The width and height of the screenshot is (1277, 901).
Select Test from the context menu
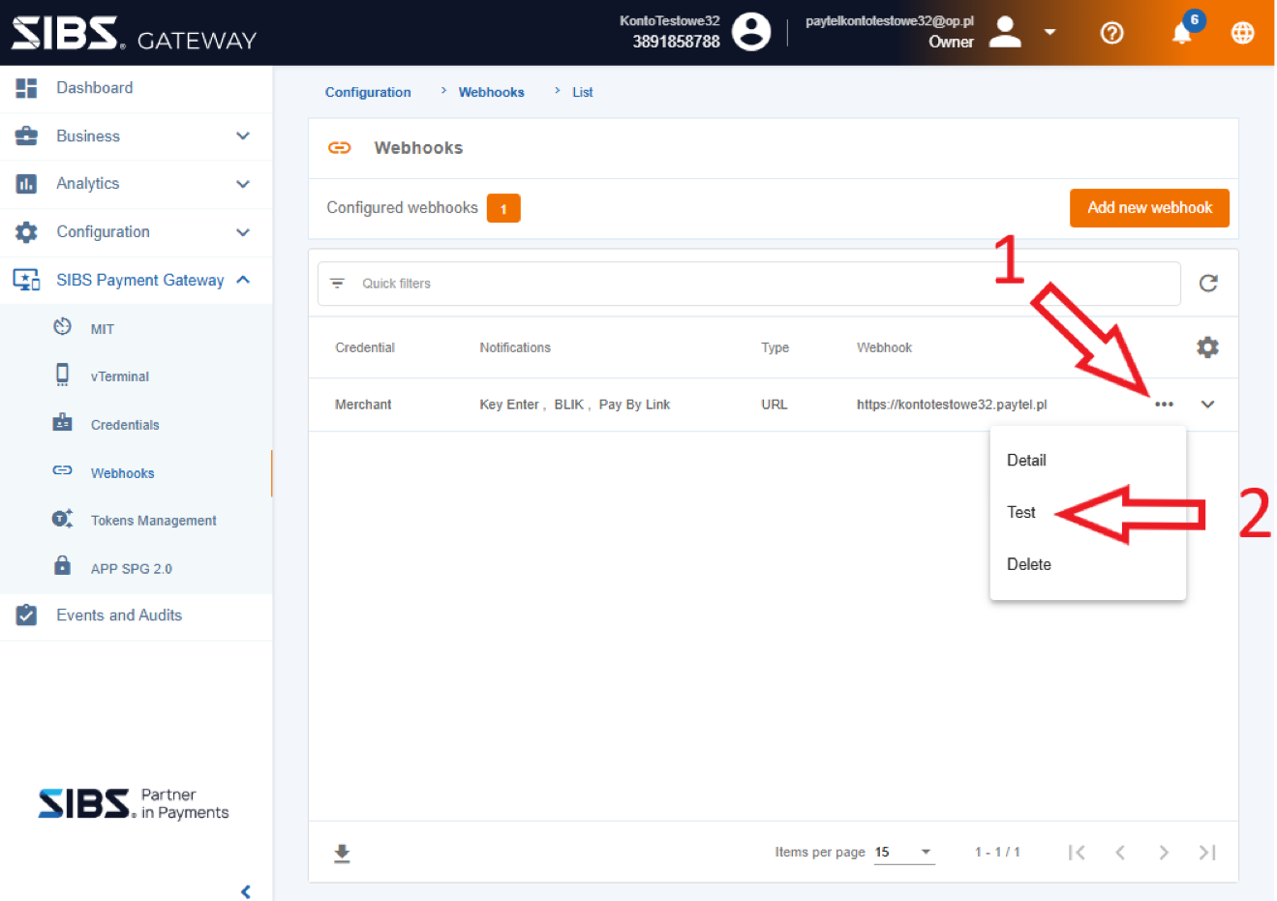coord(1021,513)
